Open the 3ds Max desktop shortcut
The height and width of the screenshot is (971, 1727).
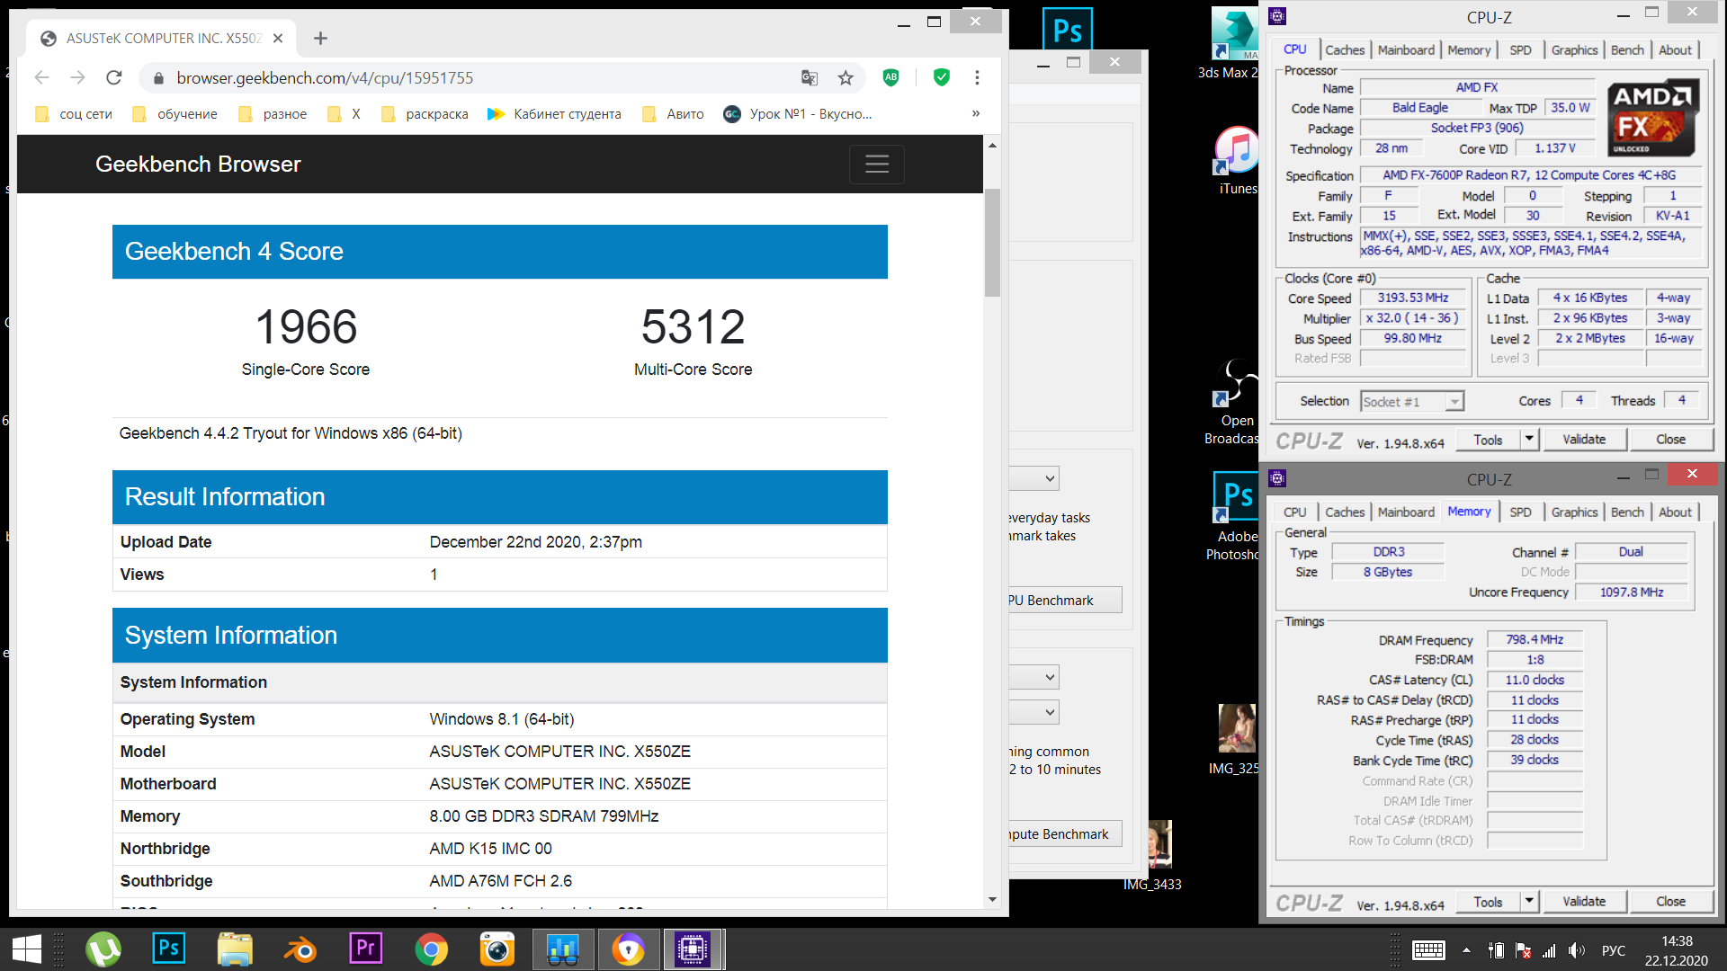(1232, 45)
